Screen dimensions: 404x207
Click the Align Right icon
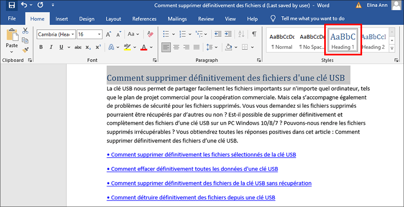point(186,47)
